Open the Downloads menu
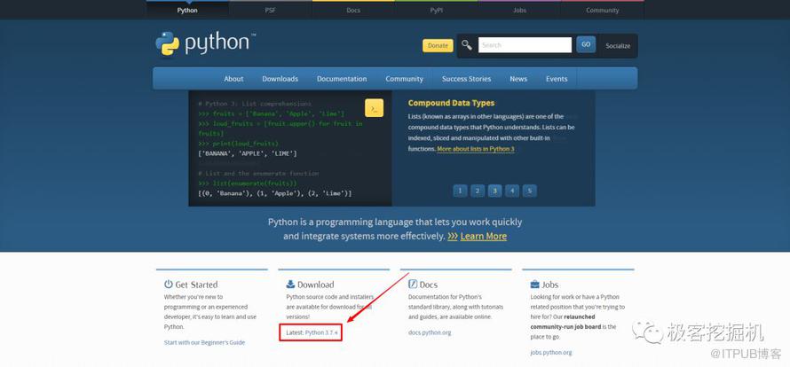The height and width of the screenshot is (367, 790). [x=280, y=79]
